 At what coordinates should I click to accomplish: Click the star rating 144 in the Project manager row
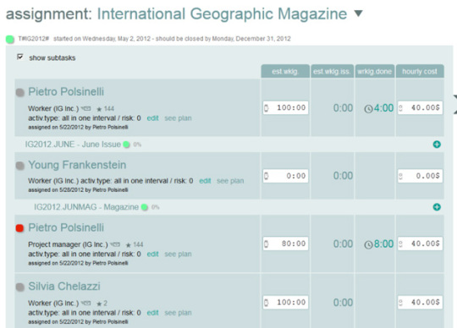[135, 245]
